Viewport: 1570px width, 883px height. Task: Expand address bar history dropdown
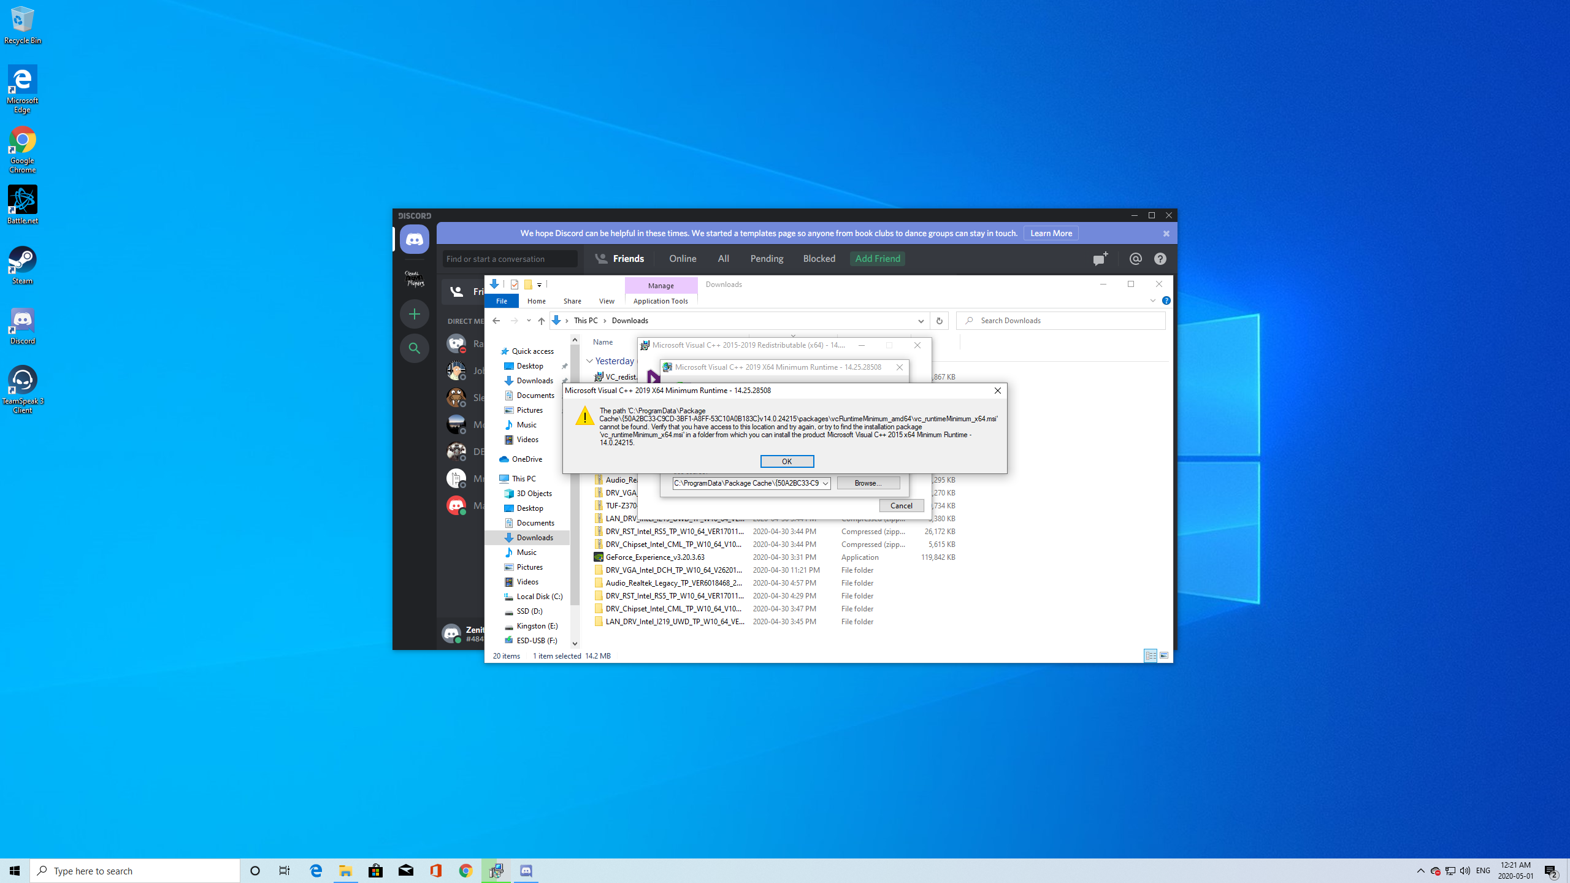921,321
